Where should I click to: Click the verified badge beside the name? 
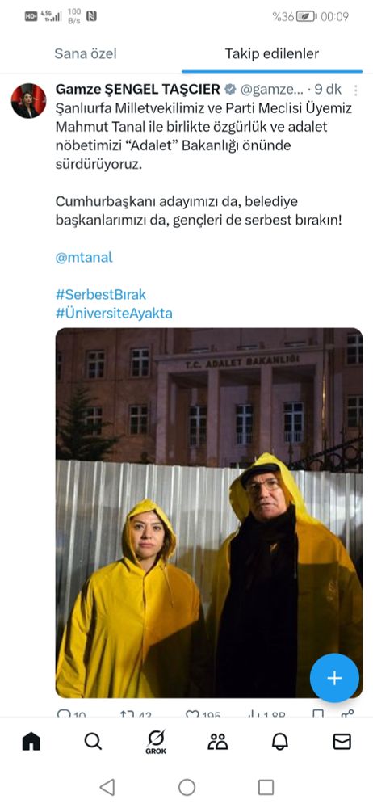[x=230, y=89]
